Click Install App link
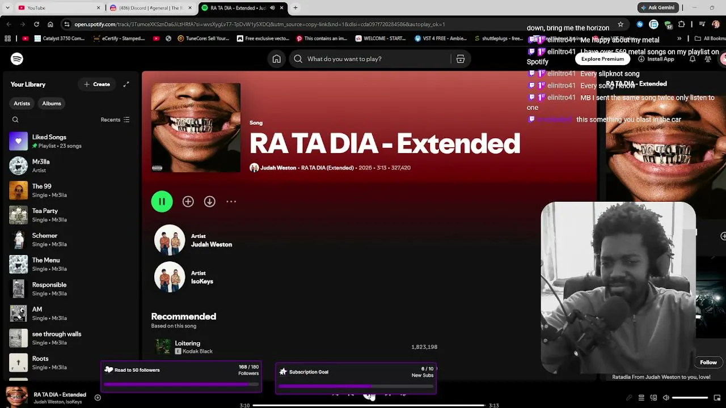726x408 pixels. click(x=656, y=59)
